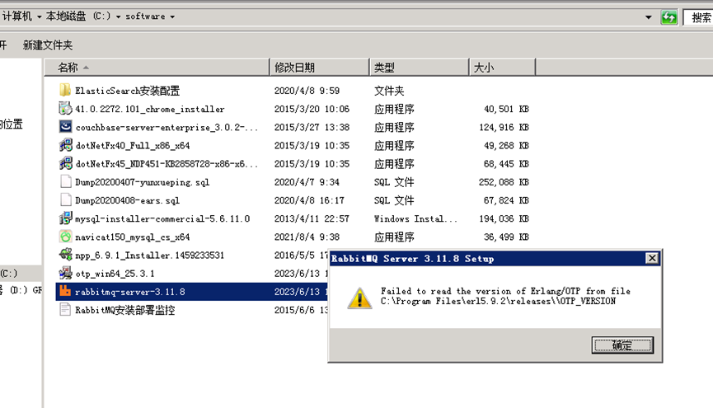Open the dropdown arrow after 计算机
The width and height of the screenshot is (713, 408).
[x=39, y=16]
